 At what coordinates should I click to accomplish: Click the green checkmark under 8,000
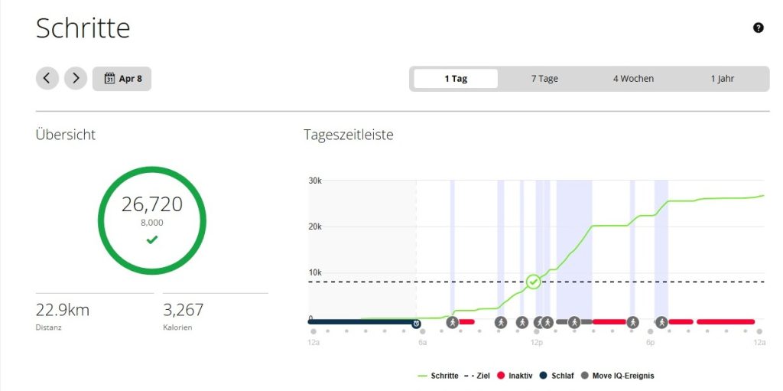click(152, 239)
